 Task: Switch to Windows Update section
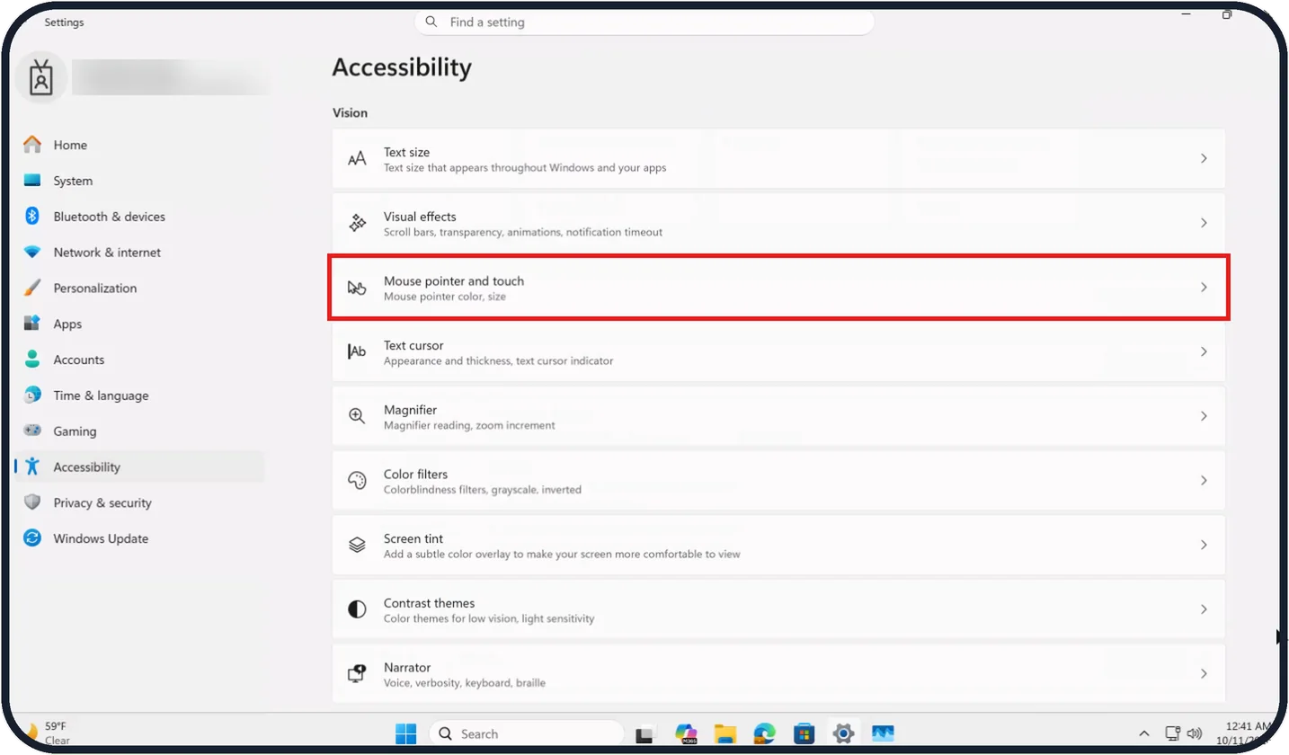click(x=139, y=538)
